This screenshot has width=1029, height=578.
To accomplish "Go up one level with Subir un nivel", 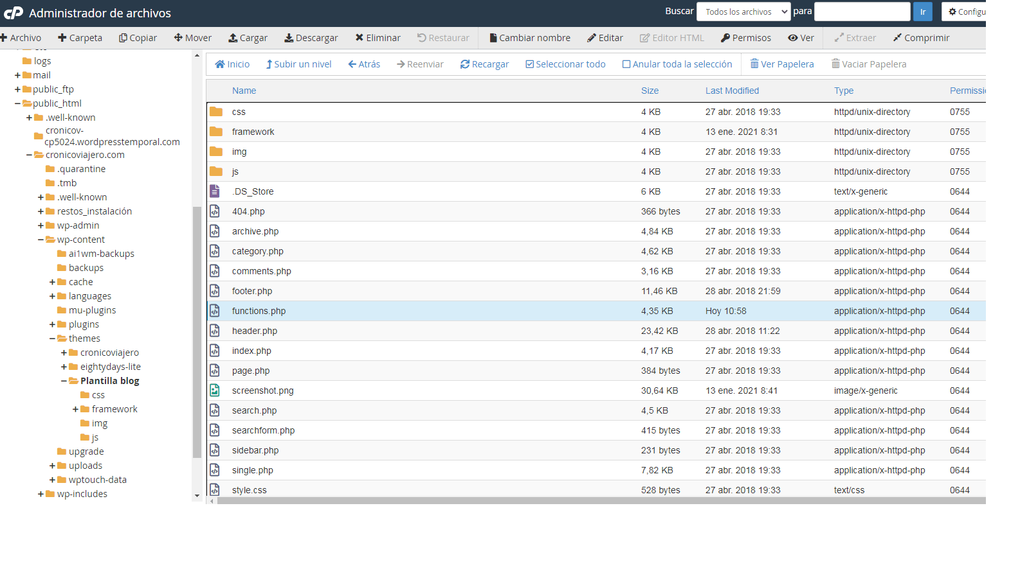I will pos(299,64).
